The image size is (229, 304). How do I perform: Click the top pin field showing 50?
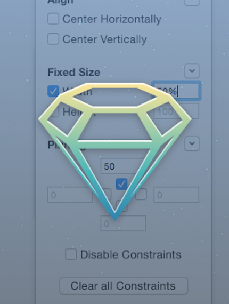[123, 166]
